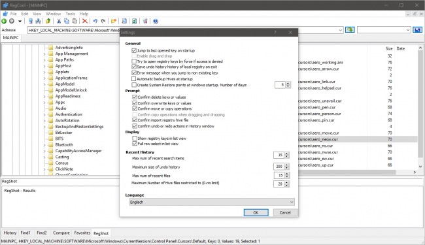Expand the Authentication tree node
The image size is (425, 245).
(x=44, y=114)
